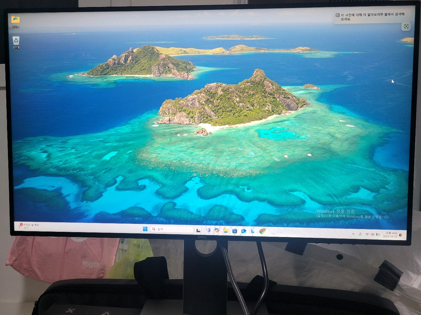Launch Microsoft Teams from the taskbar
This screenshot has height=315, width=421.
pyautogui.click(x=208, y=230)
